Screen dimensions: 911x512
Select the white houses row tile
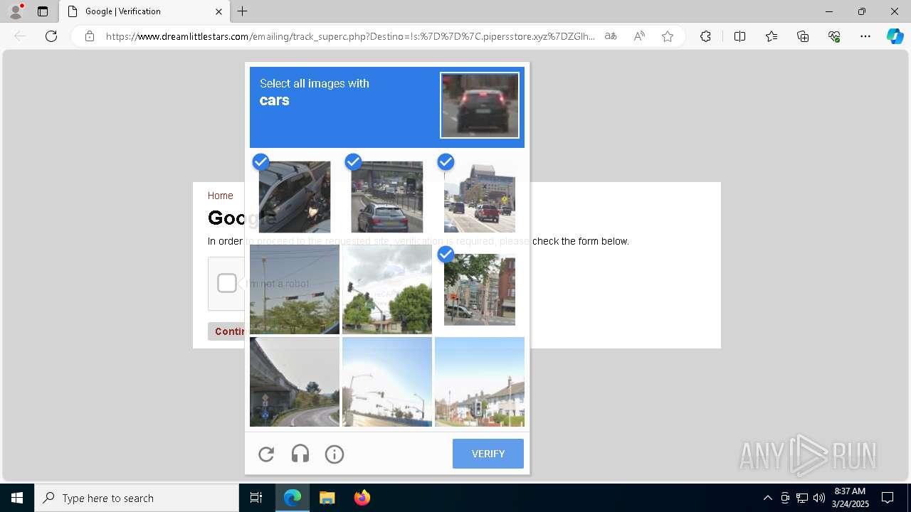click(480, 382)
